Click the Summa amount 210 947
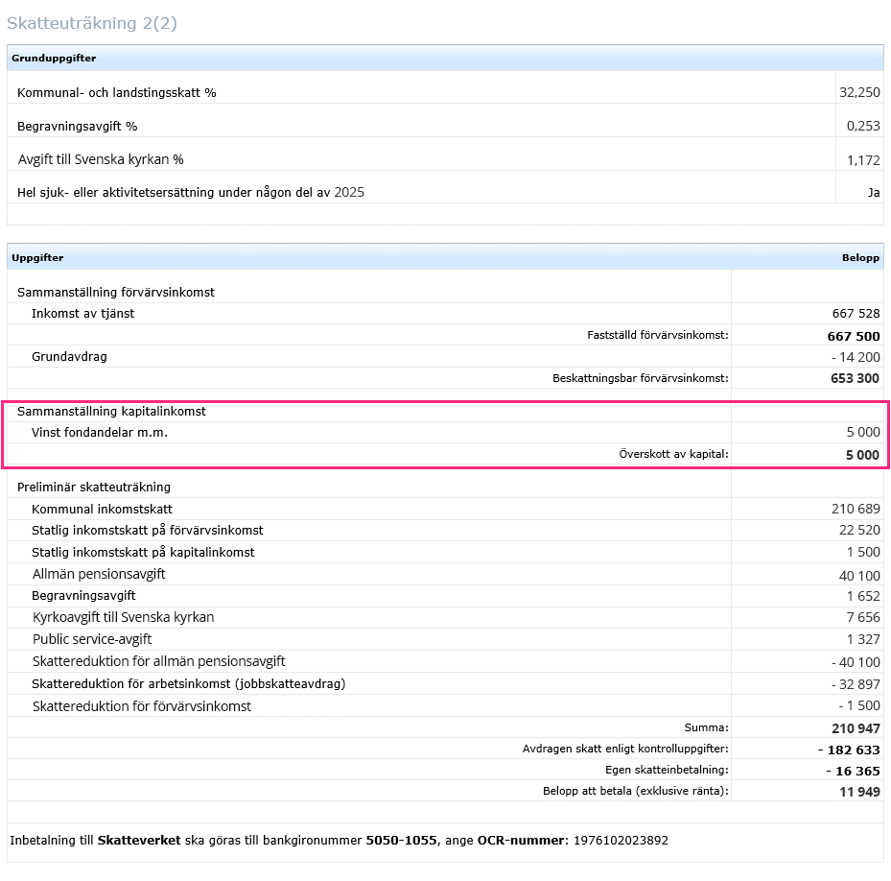The height and width of the screenshot is (881, 891). (x=855, y=728)
